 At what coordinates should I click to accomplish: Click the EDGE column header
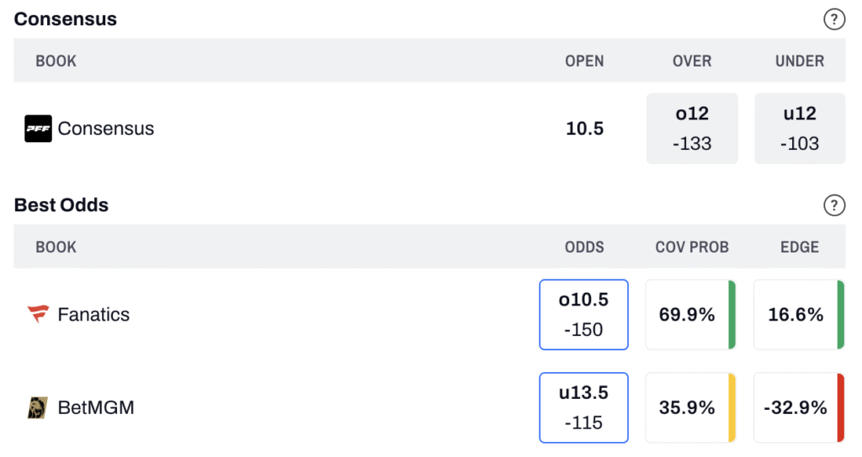pyautogui.click(x=799, y=247)
